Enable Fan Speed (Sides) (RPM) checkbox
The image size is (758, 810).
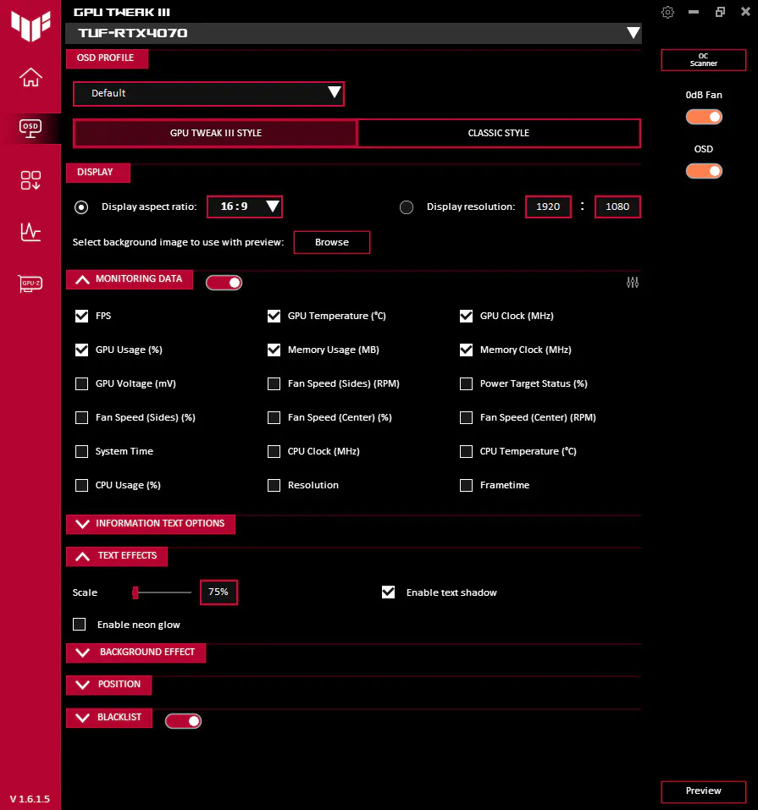pyautogui.click(x=274, y=383)
